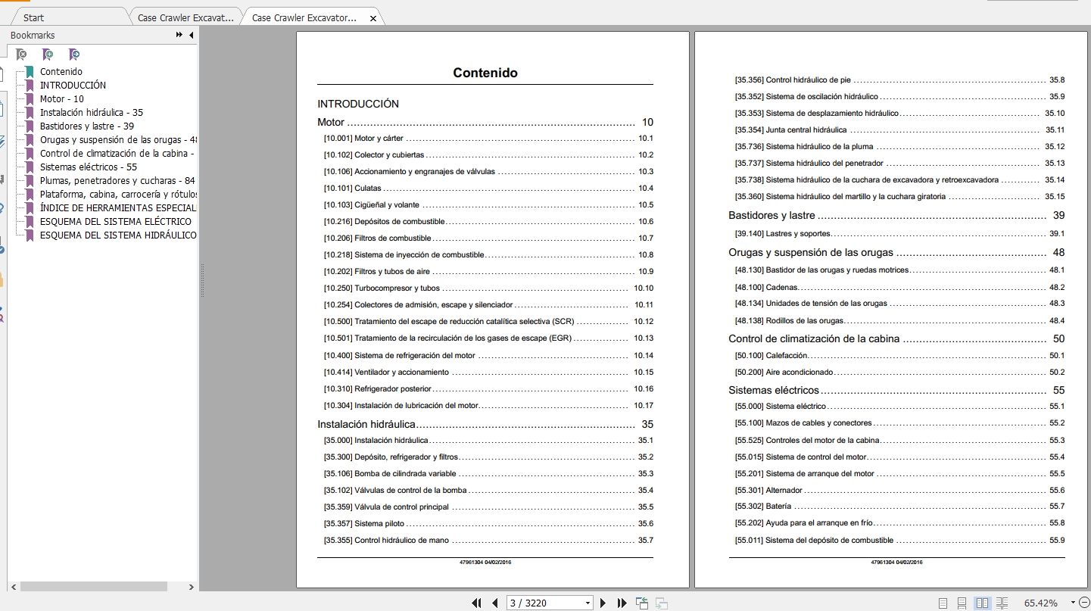Open the INTRODUCCIÓN bookmark
1091x611 pixels.
click(x=73, y=86)
